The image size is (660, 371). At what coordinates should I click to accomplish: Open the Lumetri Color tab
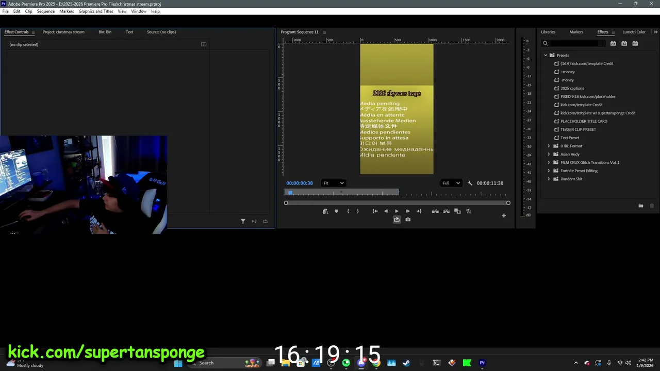634,32
